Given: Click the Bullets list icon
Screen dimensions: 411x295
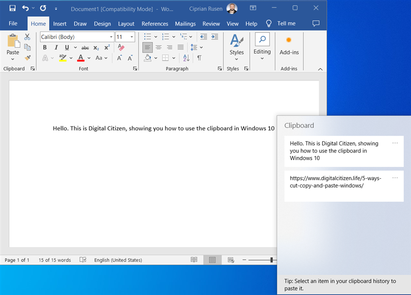Looking at the screenshot, I should [148, 37].
